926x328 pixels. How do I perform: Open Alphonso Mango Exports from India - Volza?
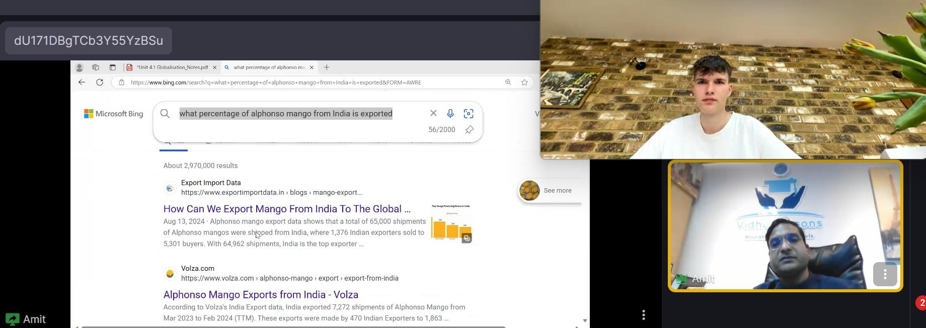tap(261, 295)
